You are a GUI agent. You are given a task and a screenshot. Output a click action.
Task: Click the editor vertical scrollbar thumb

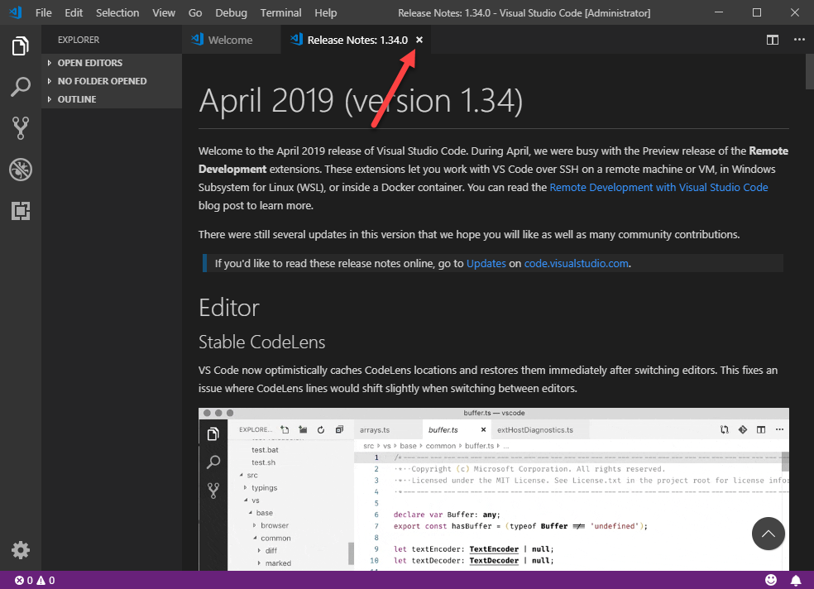point(809,72)
